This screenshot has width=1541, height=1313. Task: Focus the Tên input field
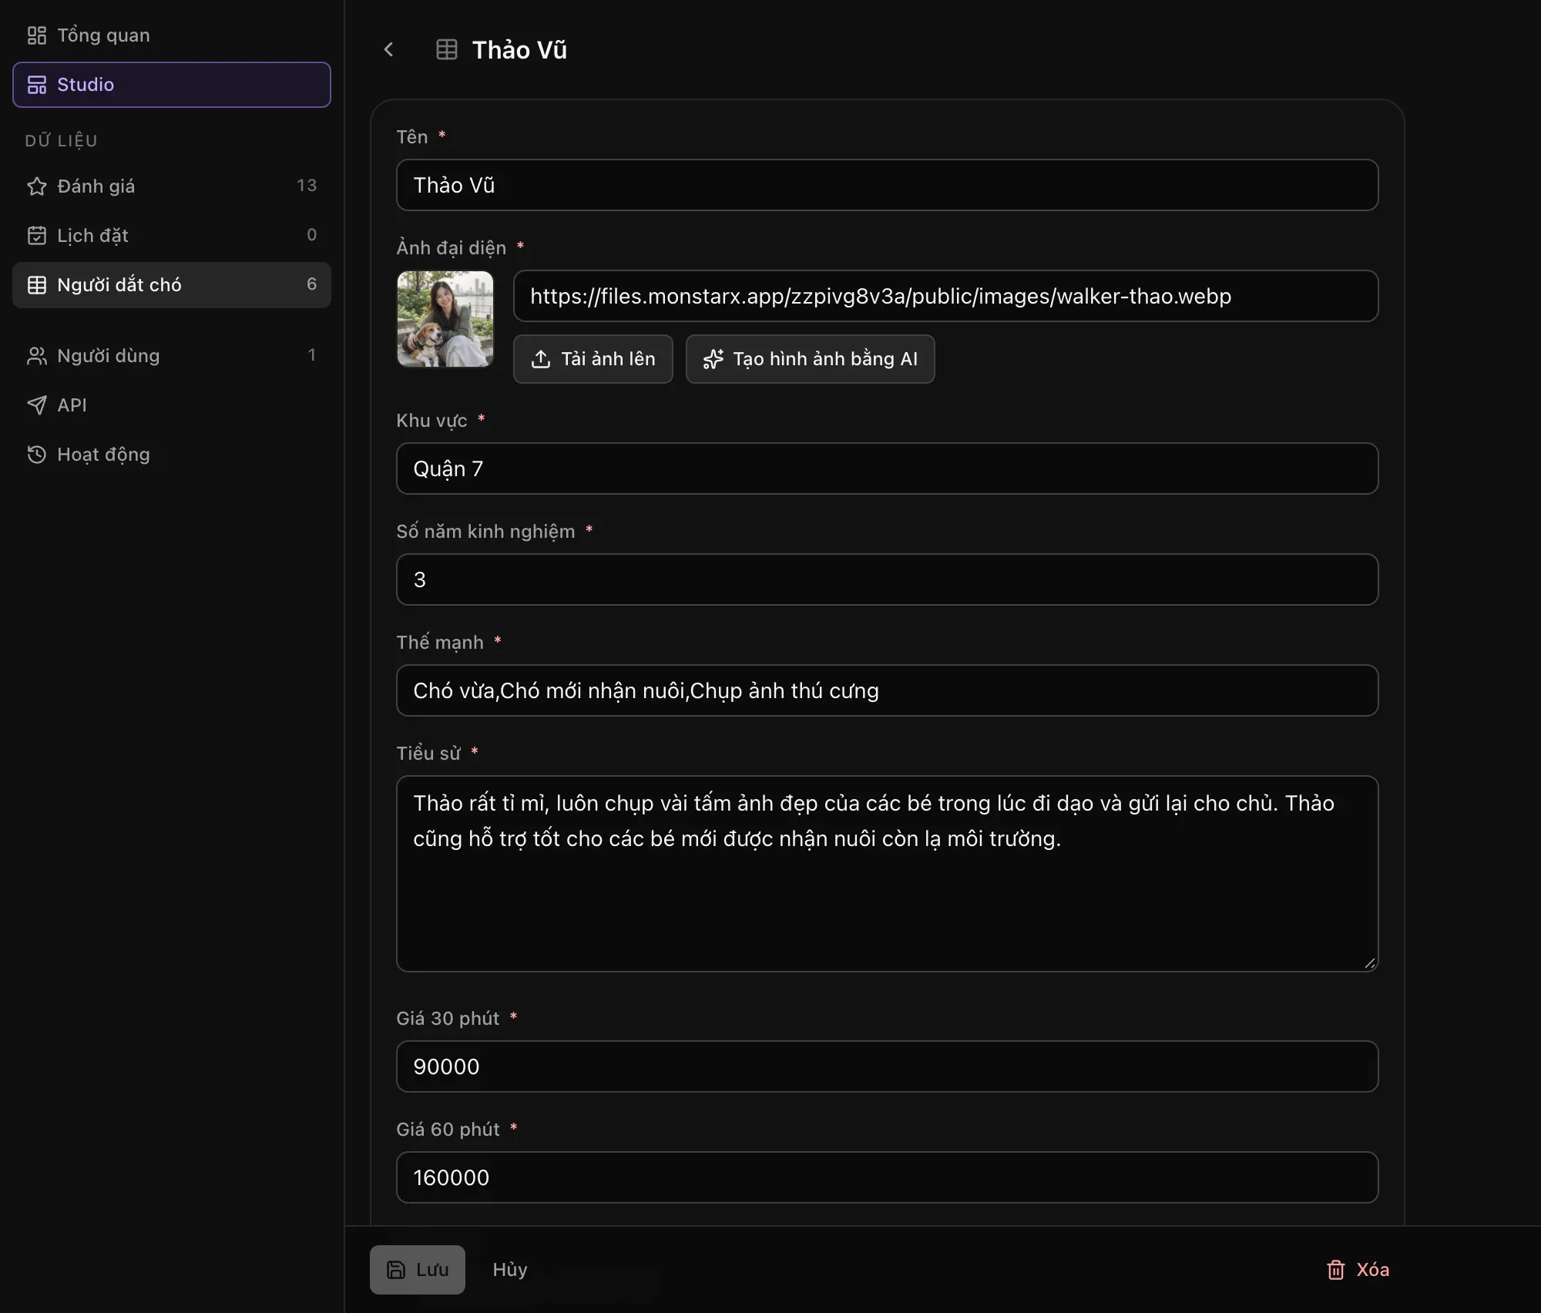887,185
